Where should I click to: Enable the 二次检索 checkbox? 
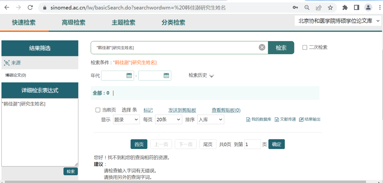pyautogui.click(x=305, y=48)
